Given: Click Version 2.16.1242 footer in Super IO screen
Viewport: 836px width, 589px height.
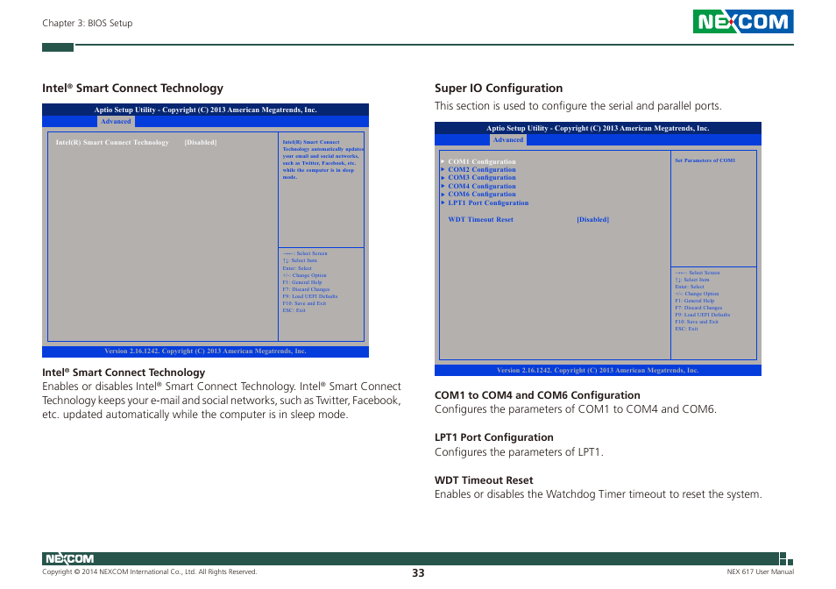Looking at the screenshot, I should tap(598, 370).
